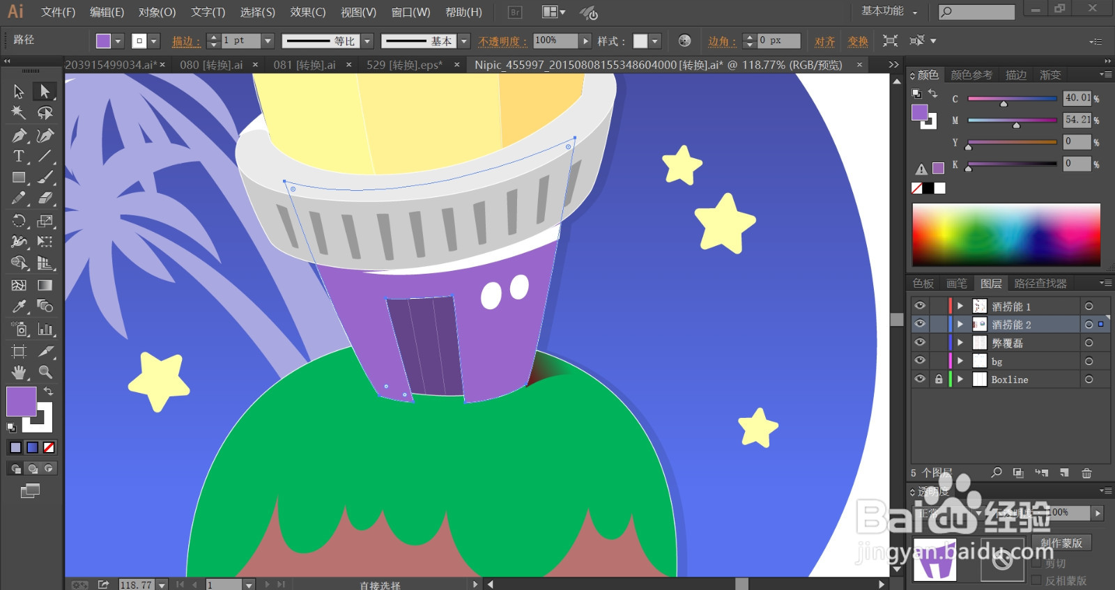
Task: Select the Rectangle tool
Action: click(x=19, y=178)
